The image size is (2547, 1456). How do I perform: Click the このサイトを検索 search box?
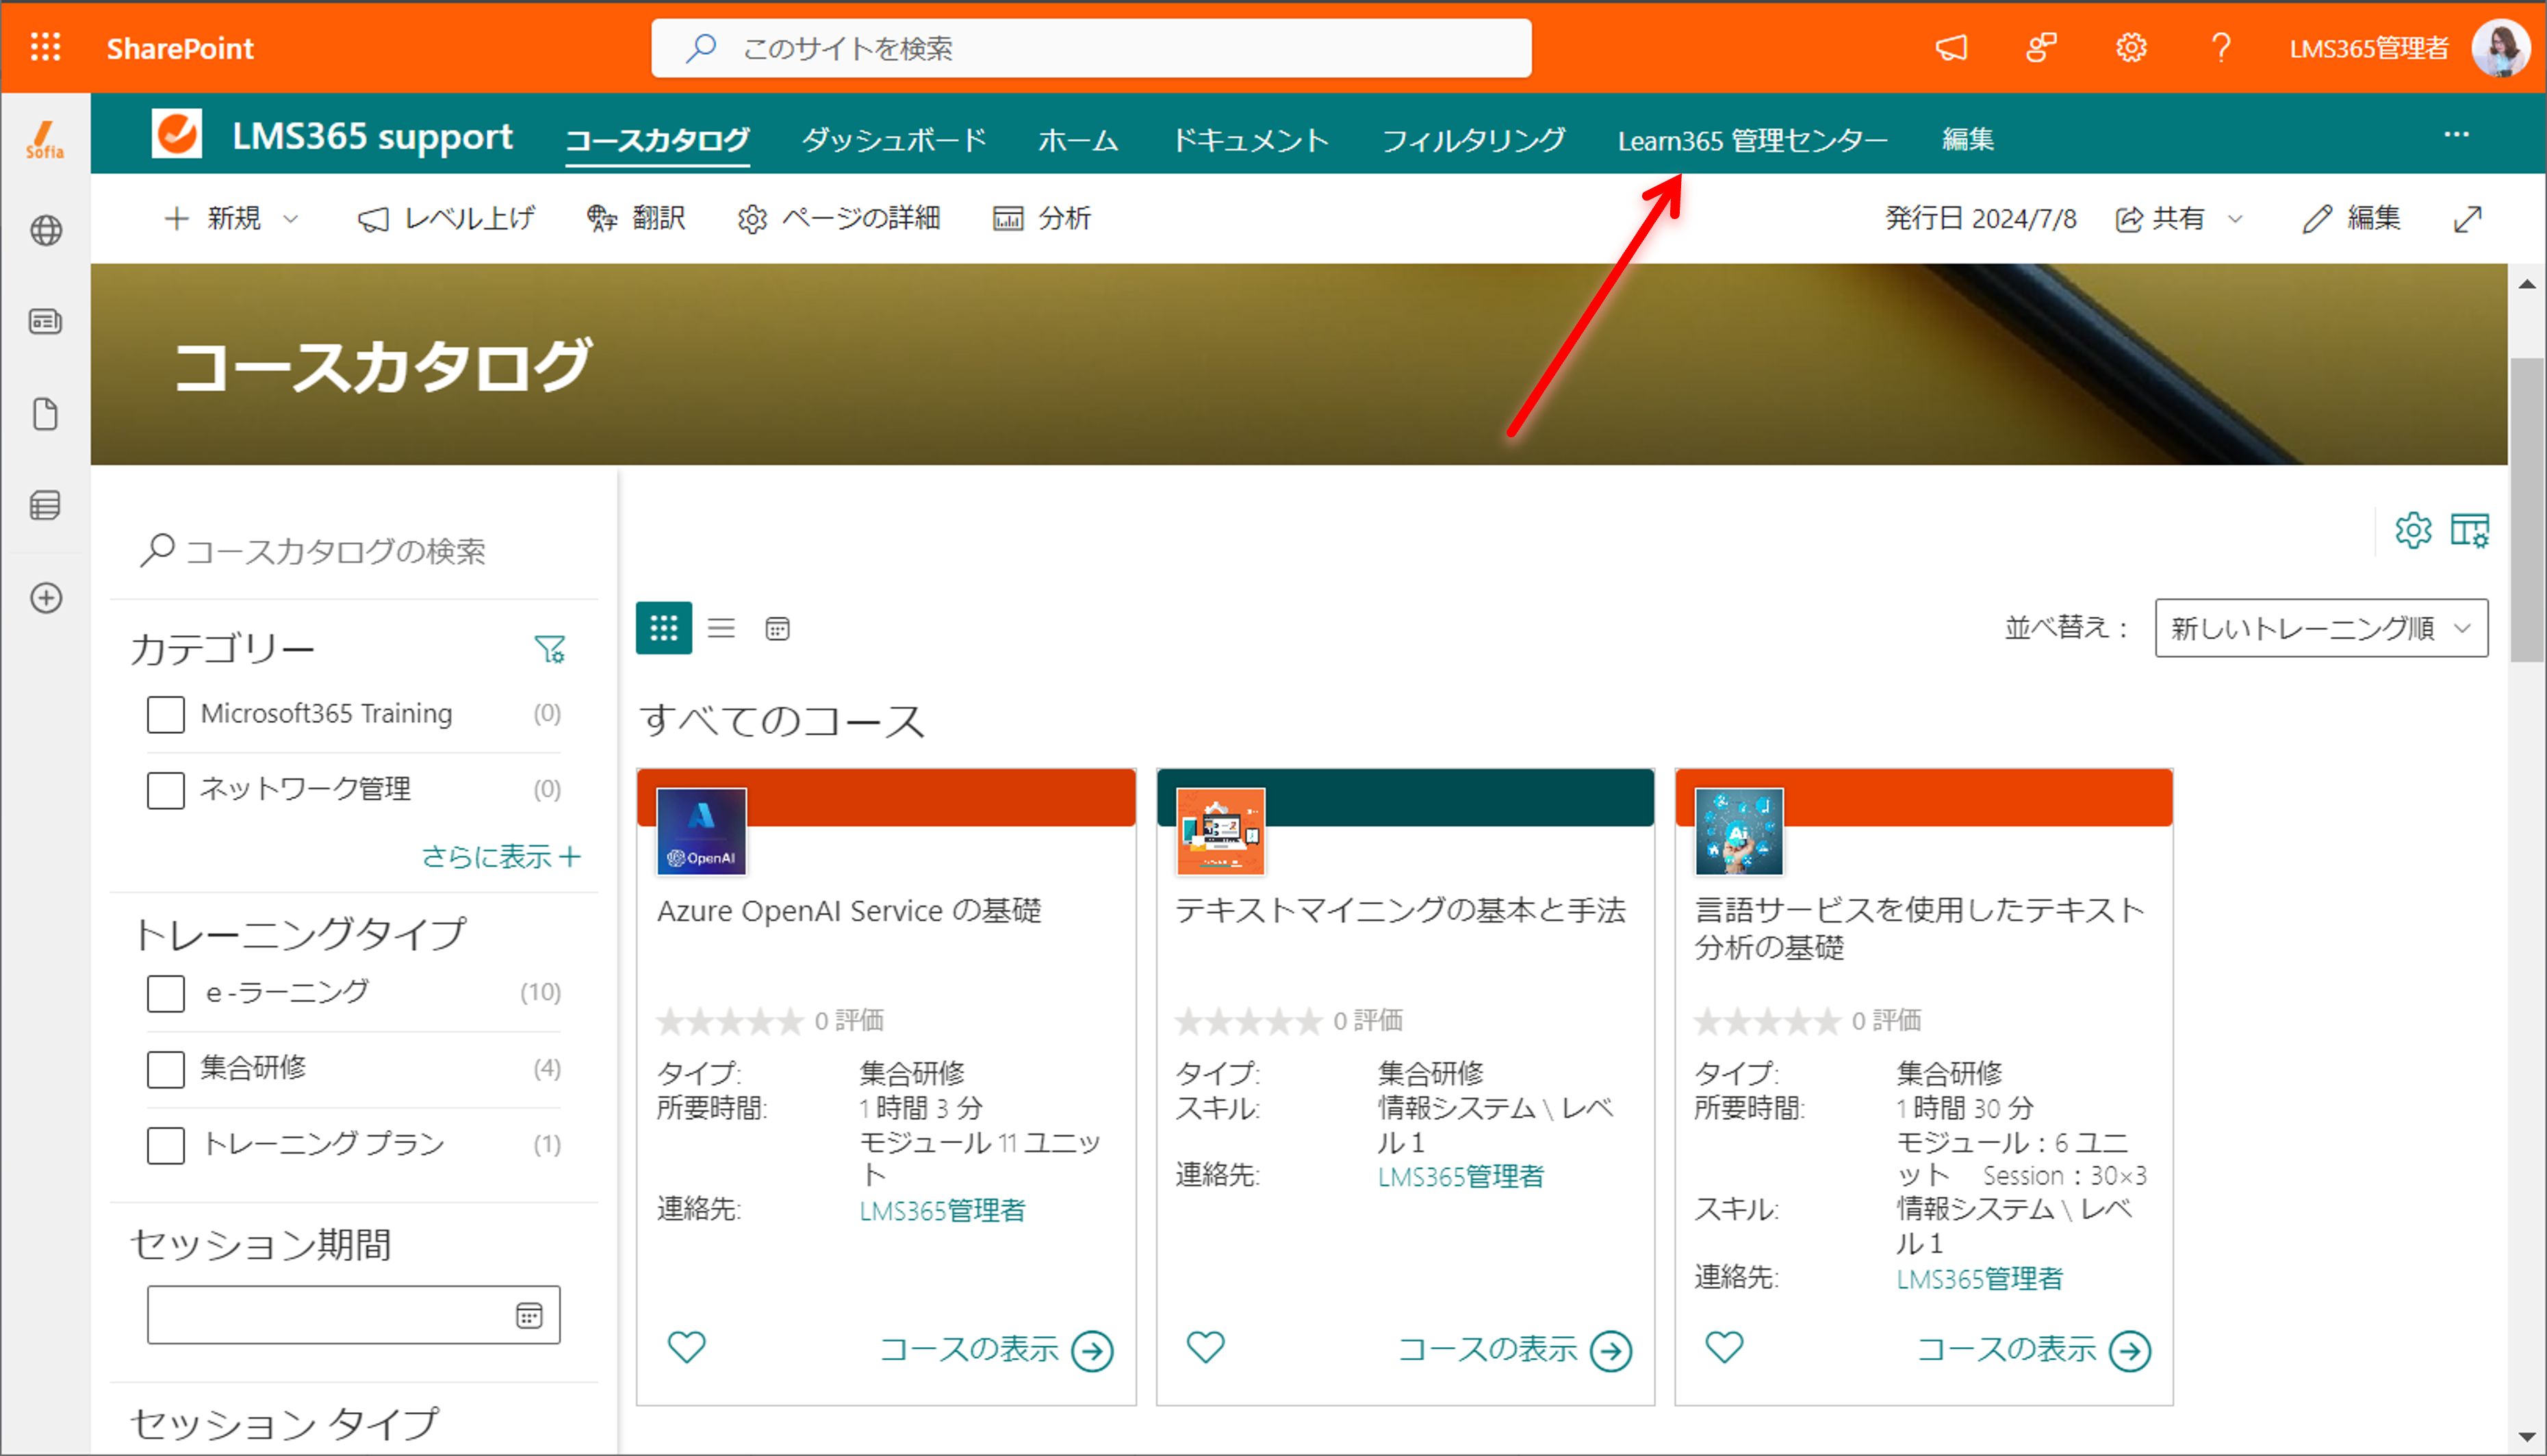1090,48
